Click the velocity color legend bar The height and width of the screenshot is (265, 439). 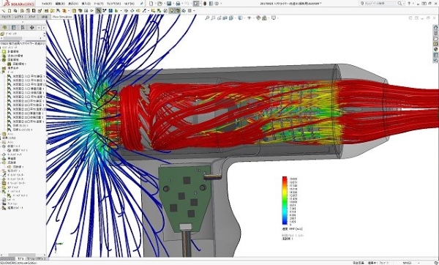pyautogui.click(x=285, y=201)
